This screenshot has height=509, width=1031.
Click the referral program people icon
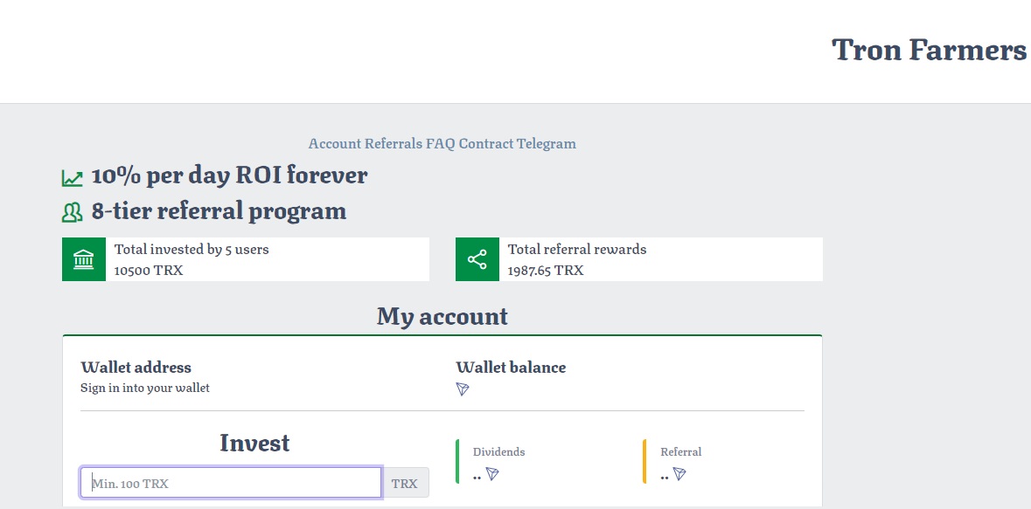point(73,212)
